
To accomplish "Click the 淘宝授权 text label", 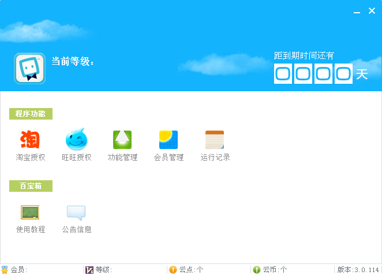I will pyautogui.click(x=31, y=157).
